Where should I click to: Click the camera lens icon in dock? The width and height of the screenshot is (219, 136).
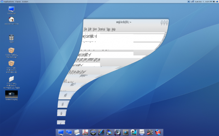93,132
